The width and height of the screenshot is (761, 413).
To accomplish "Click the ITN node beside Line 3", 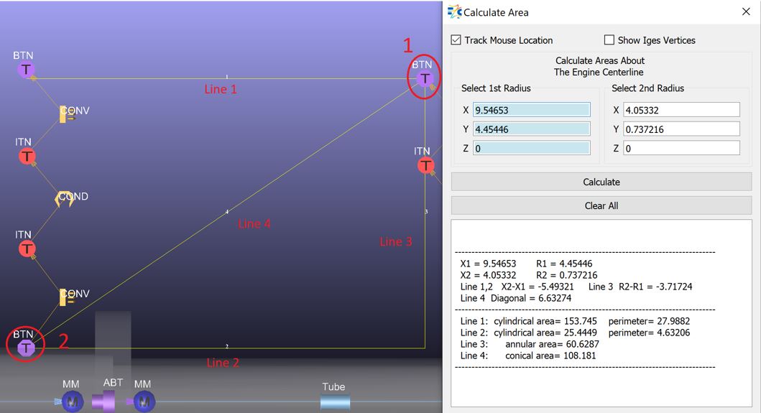I will pyautogui.click(x=425, y=166).
